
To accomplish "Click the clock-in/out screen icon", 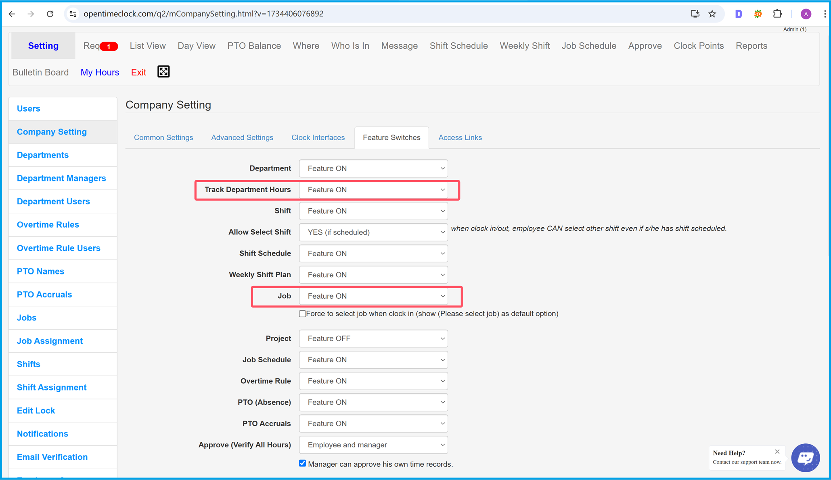I will click(x=163, y=71).
